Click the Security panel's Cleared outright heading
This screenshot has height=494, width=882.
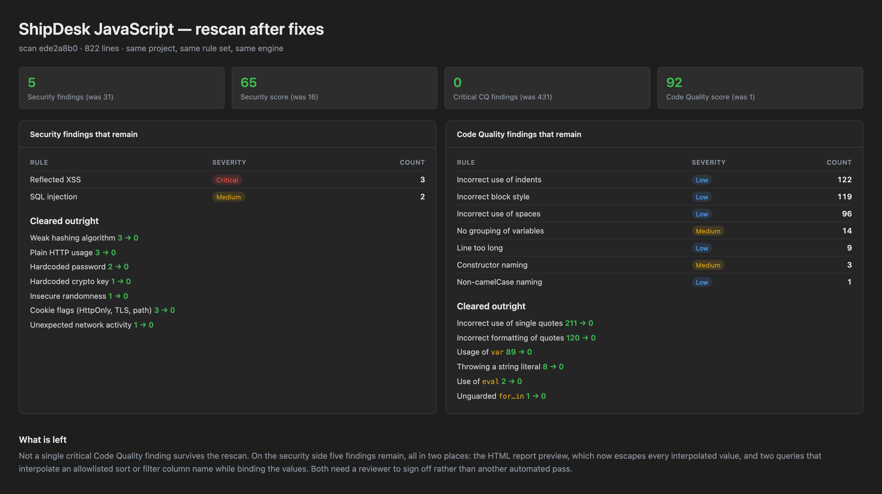pyautogui.click(x=64, y=221)
